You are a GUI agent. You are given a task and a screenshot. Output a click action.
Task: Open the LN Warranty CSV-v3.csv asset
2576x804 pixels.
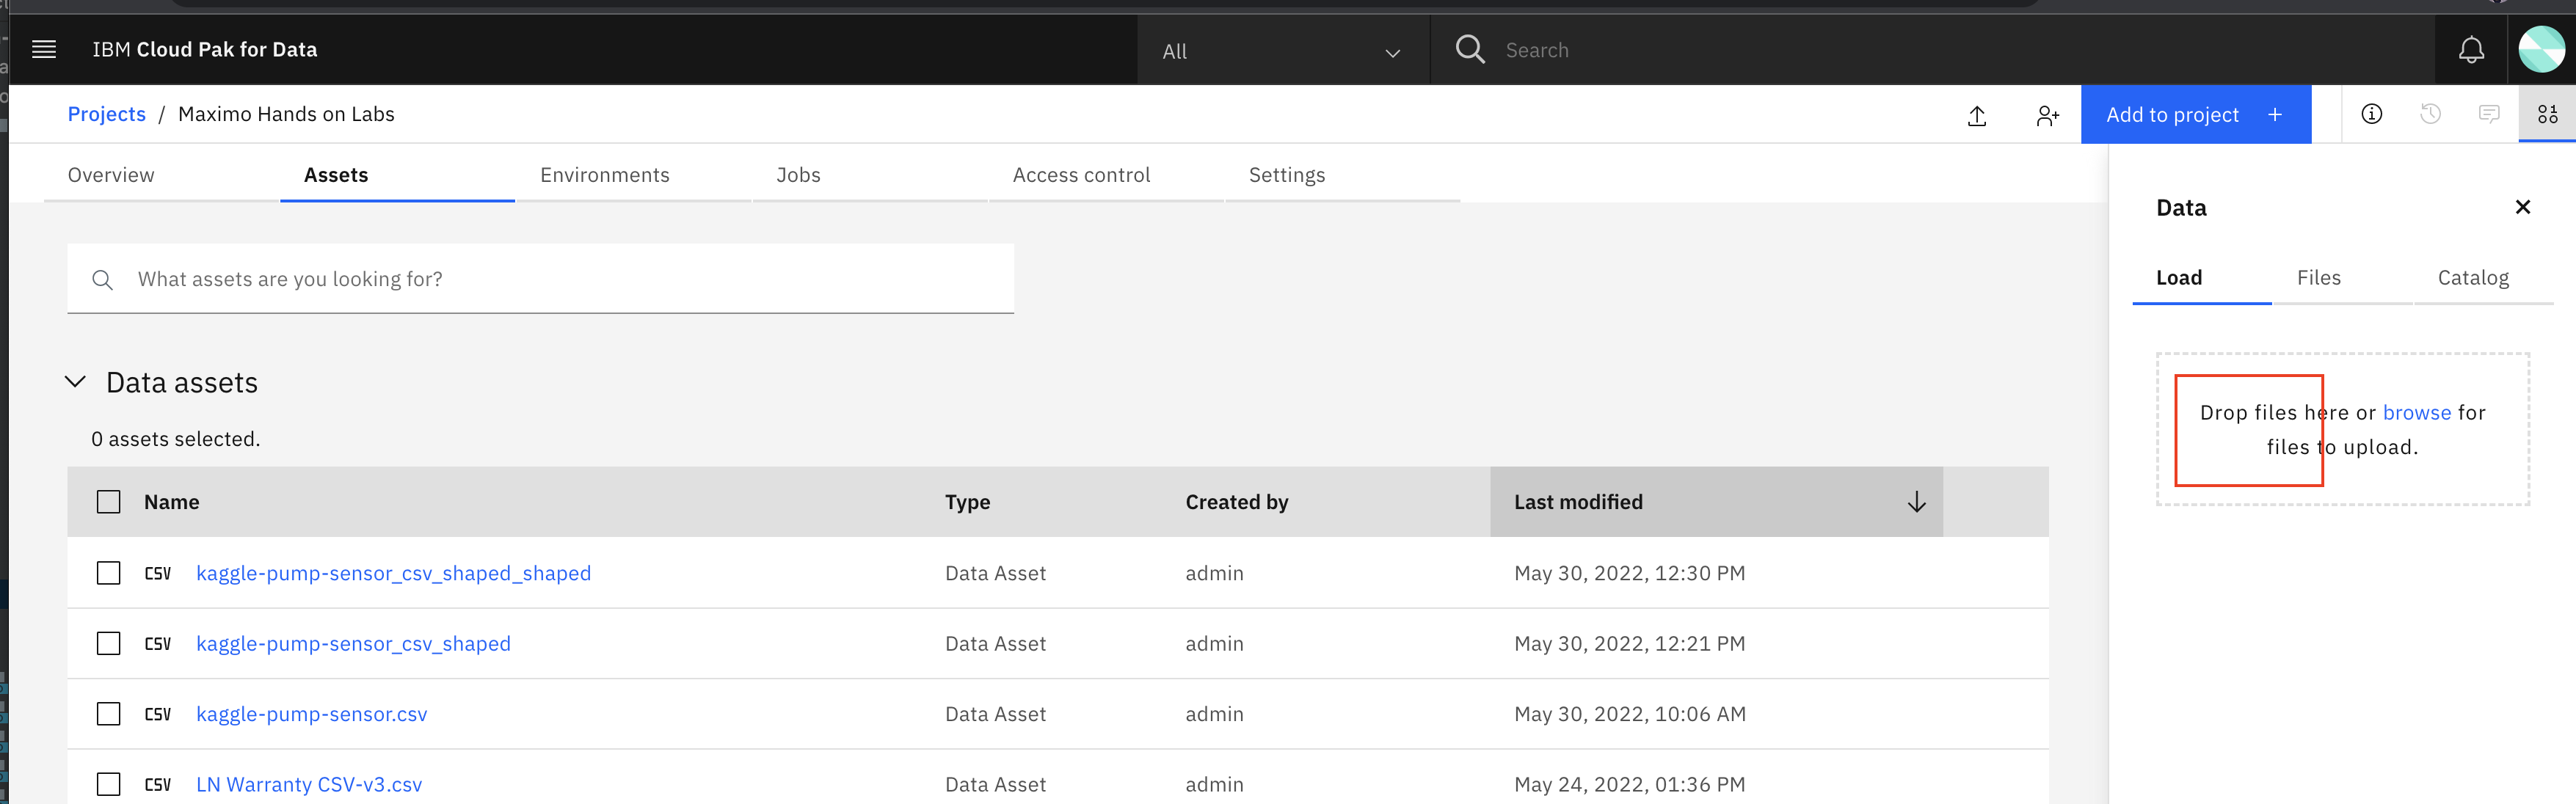click(309, 785)
